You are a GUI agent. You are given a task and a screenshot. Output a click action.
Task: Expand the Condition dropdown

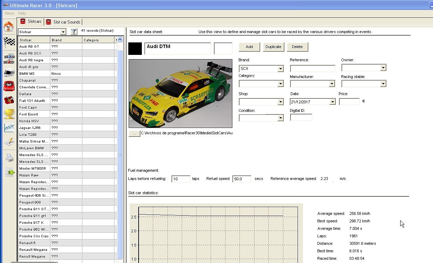280,118
